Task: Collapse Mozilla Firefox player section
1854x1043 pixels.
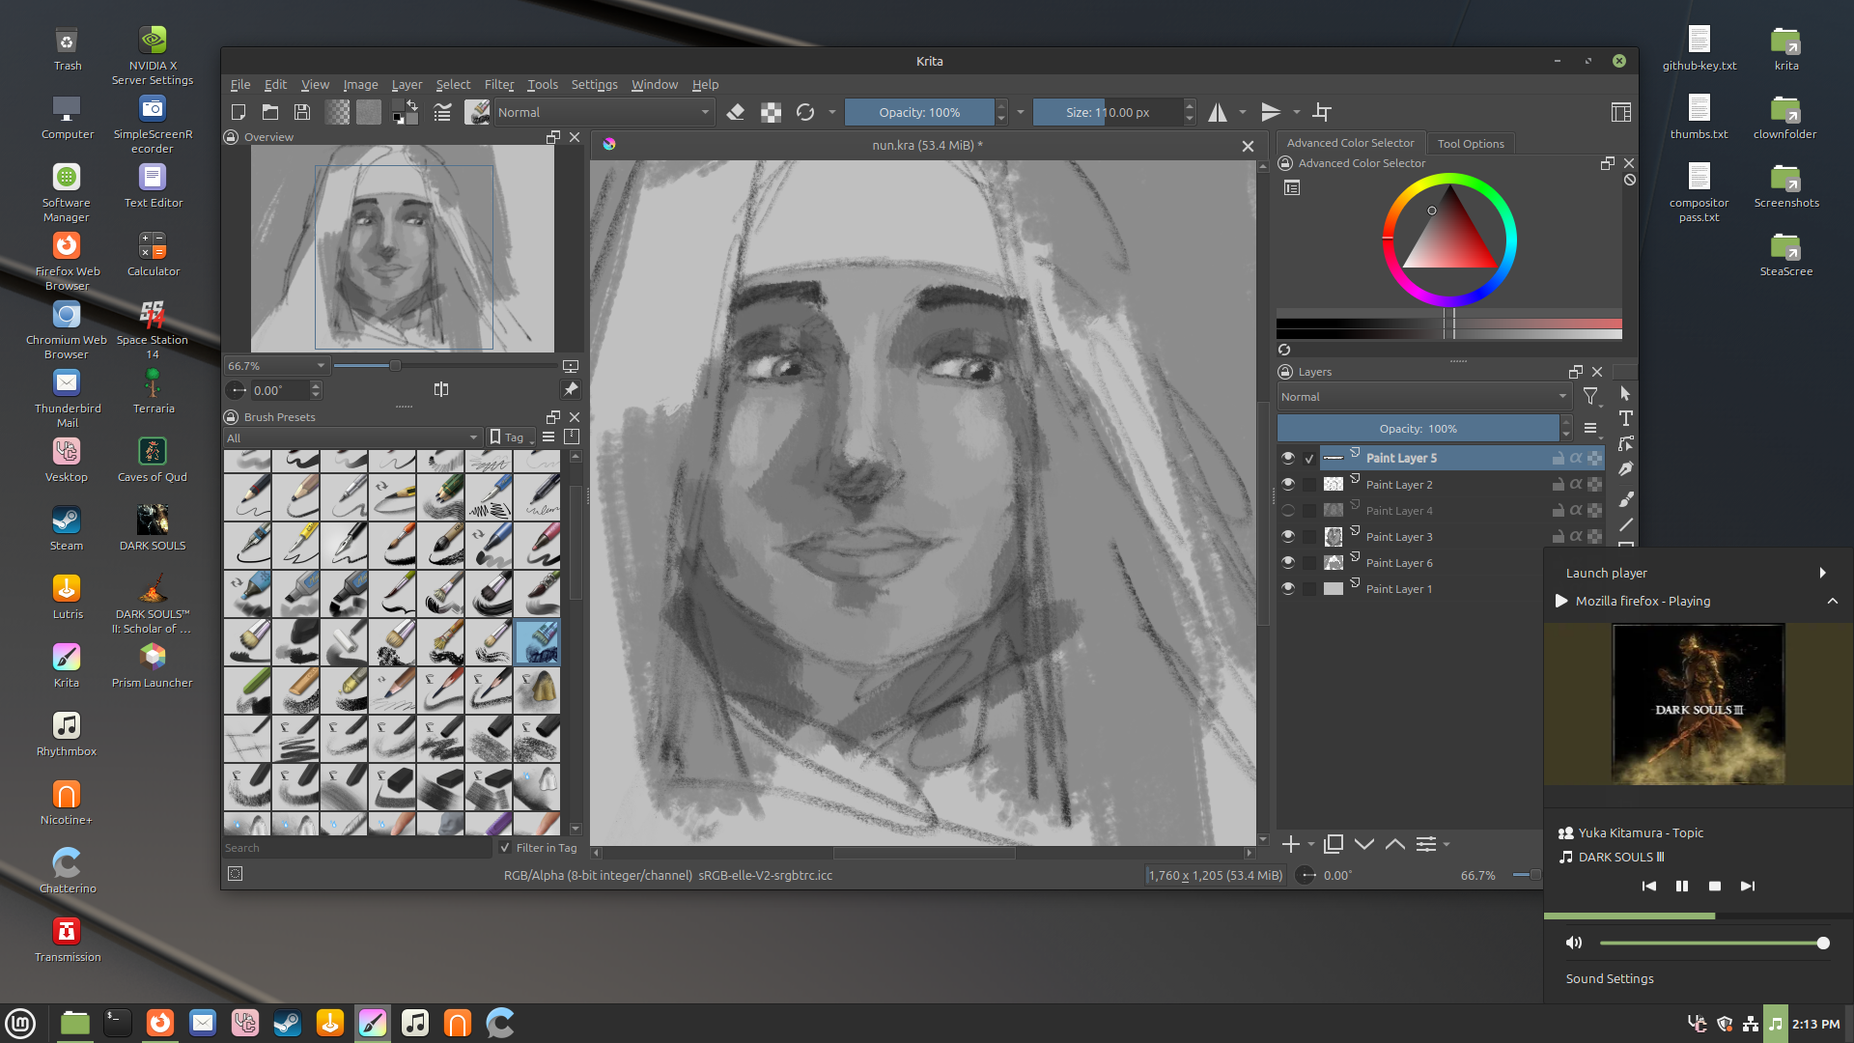Action: coord(1832,601)
